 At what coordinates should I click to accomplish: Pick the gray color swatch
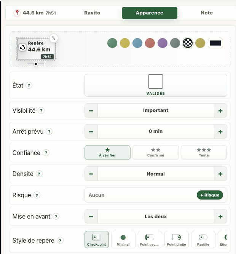point(175,43)
